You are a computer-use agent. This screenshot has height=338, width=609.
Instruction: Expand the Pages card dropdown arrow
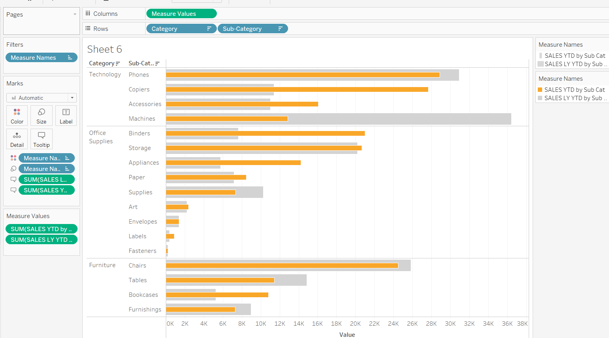[x=74, y=14]
